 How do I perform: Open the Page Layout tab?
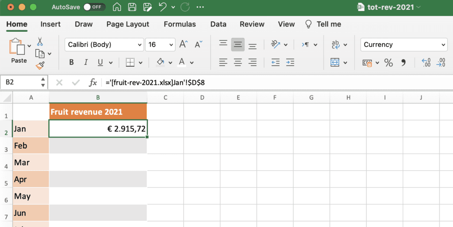tap(128, 24)
